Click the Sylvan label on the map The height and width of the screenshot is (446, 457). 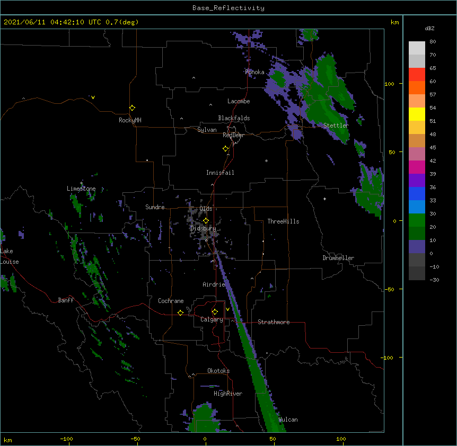[x=207, y=130]
